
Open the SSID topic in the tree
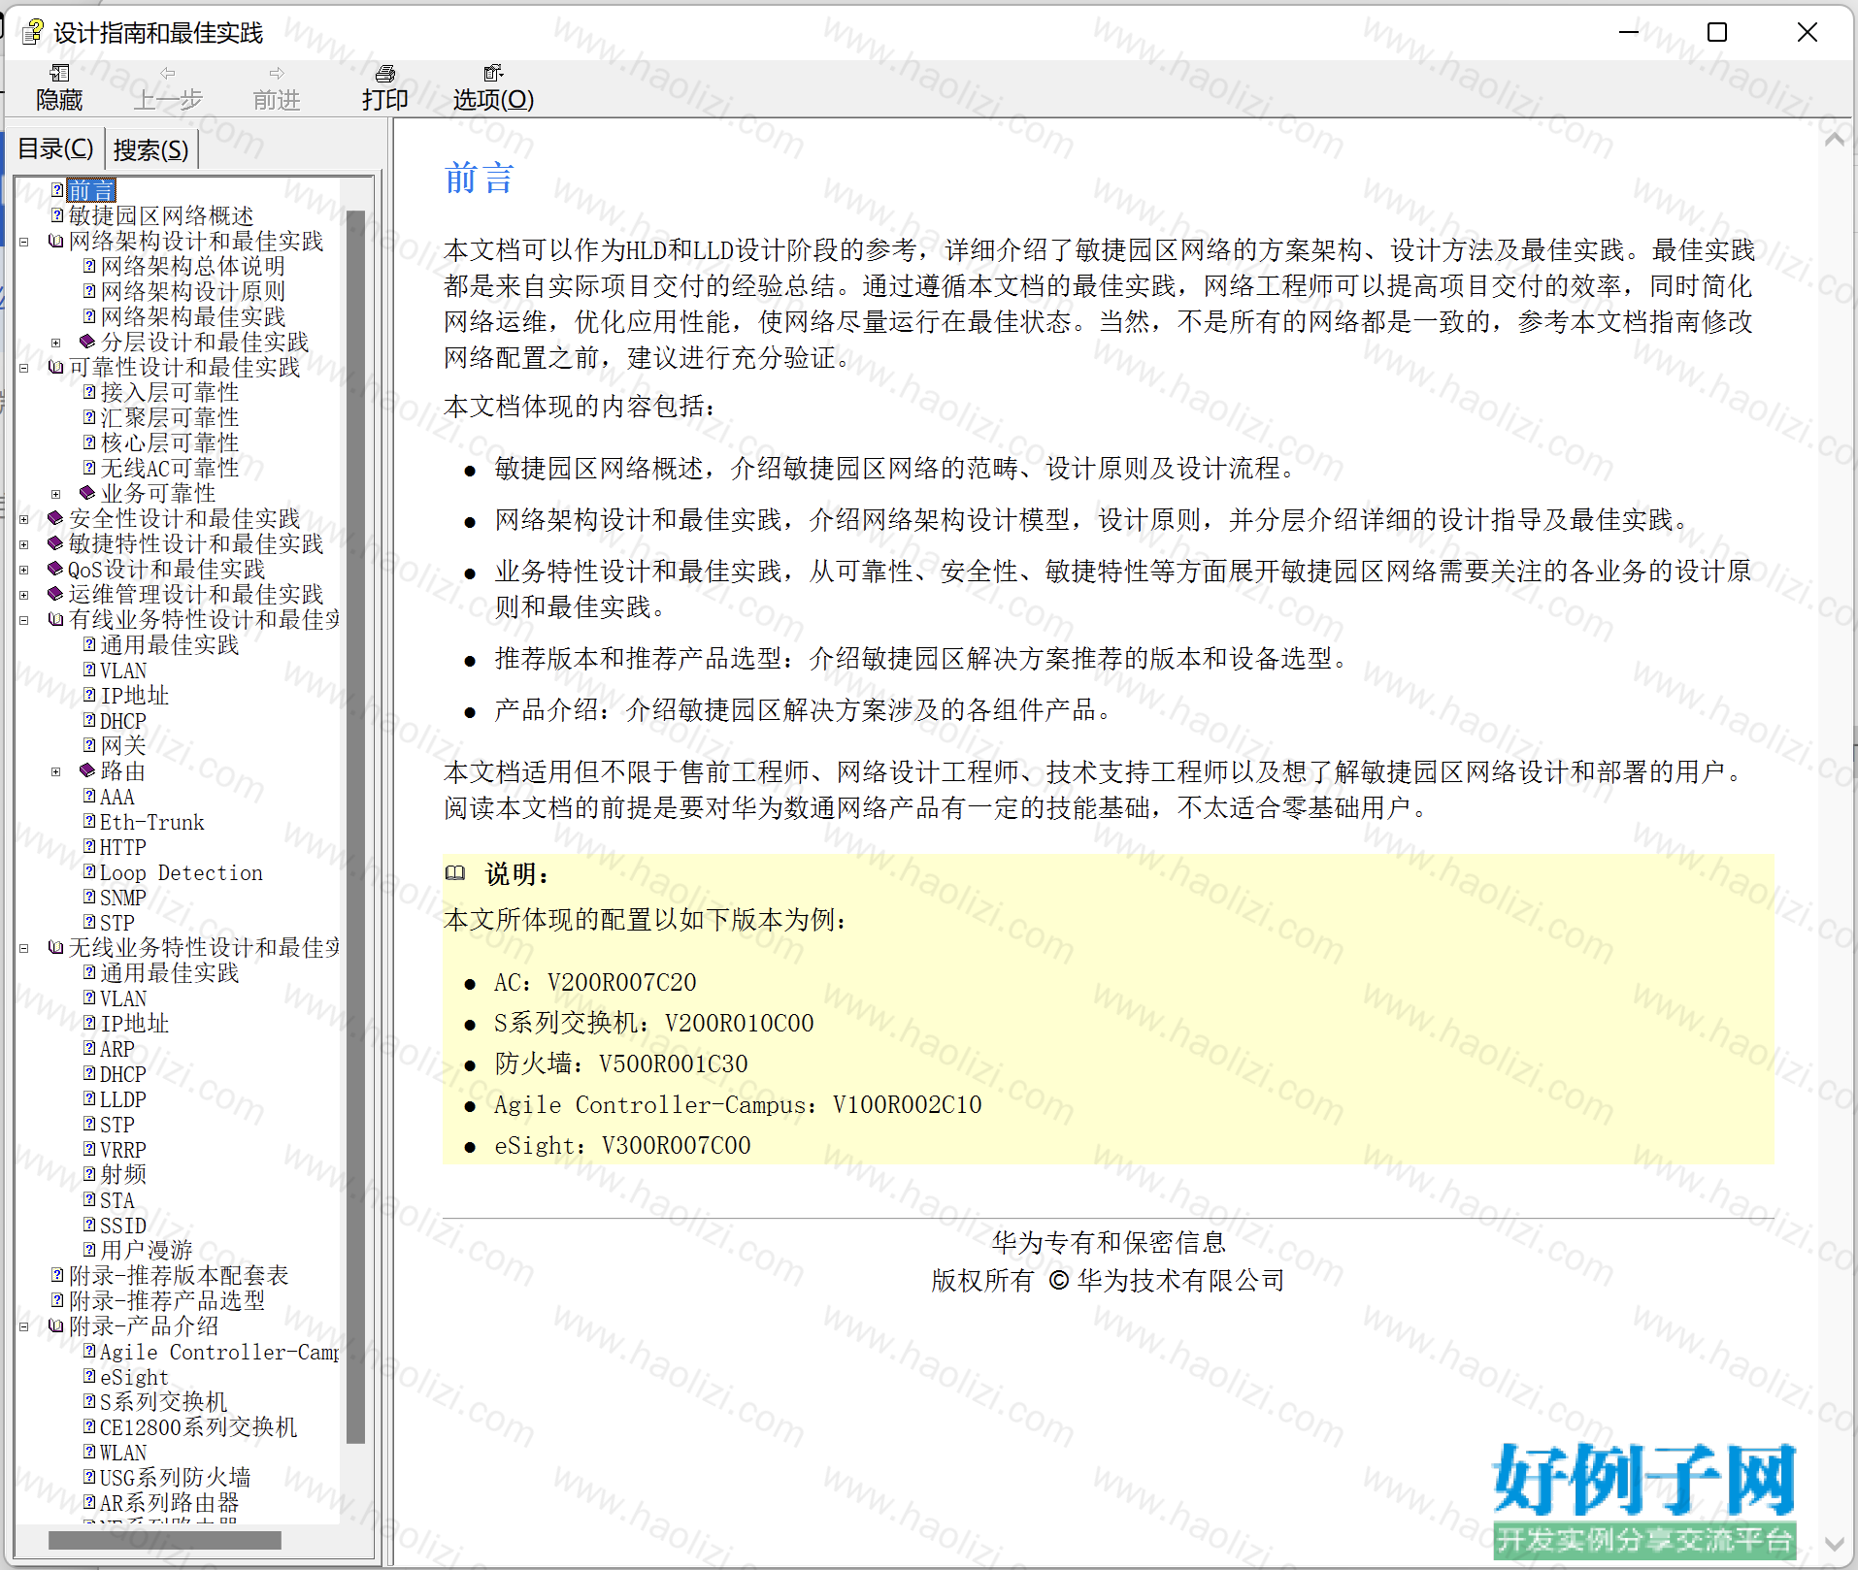[123, 1226]
